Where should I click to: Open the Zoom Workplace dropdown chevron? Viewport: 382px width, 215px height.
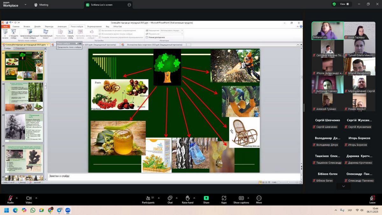25,5
